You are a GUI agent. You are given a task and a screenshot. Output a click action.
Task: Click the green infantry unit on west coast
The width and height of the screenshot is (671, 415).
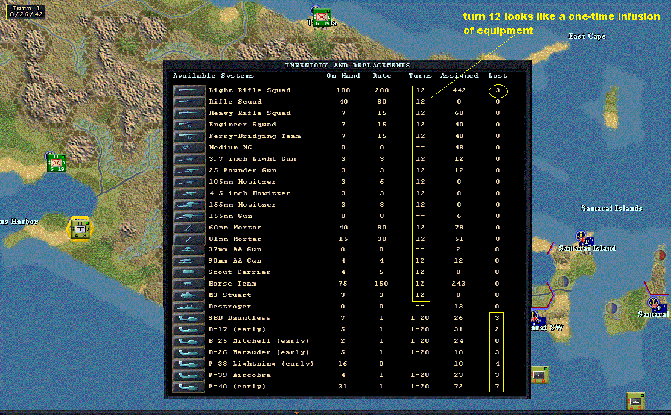tap(56, 163)
